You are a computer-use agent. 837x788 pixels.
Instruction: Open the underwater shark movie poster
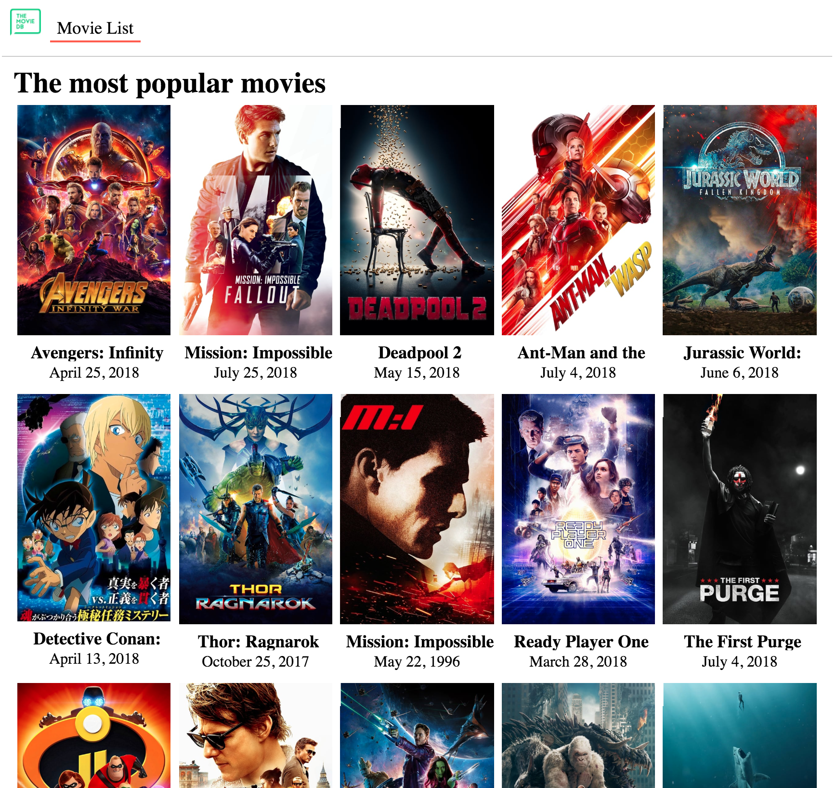(x=740, y=735)
